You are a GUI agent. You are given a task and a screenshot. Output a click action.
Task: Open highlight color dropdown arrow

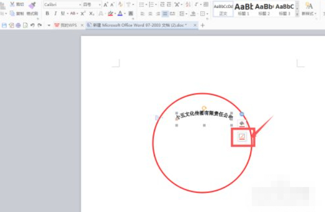(115, 14)
